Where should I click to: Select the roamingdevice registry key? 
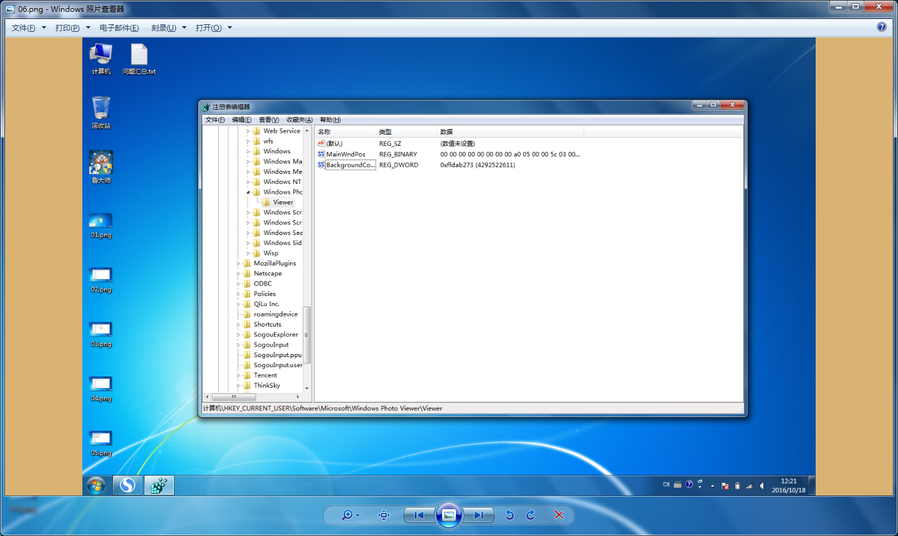tap(271, 314)
